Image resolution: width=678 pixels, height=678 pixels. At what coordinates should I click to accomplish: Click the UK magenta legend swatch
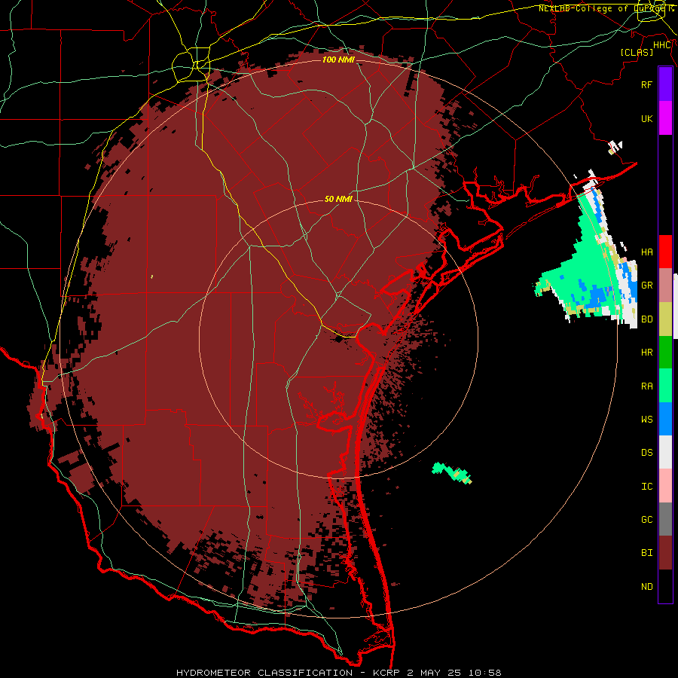[x=665, y=118]
